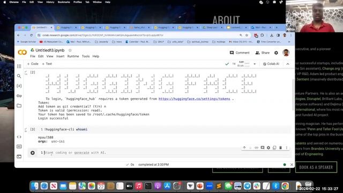The image size is (343, 193).
Task: Open Code snippets panel icon
Action: pos(19,137)
